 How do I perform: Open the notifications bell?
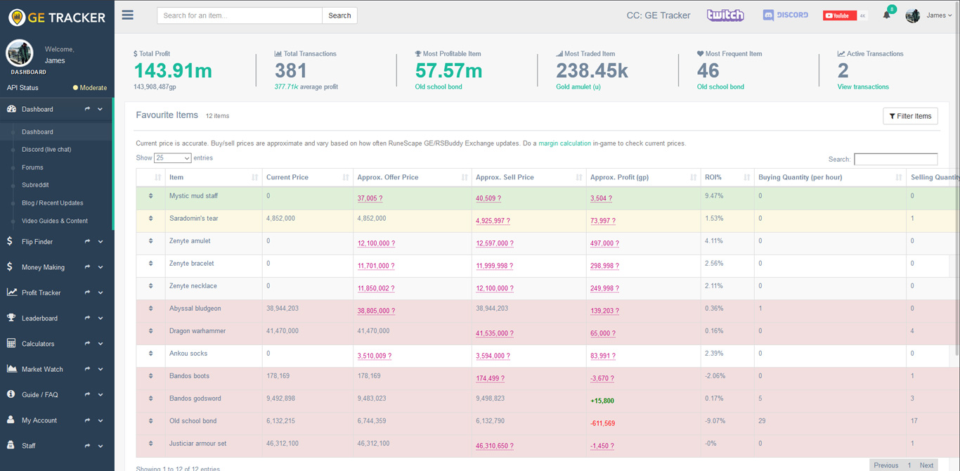tap(886, 15)
